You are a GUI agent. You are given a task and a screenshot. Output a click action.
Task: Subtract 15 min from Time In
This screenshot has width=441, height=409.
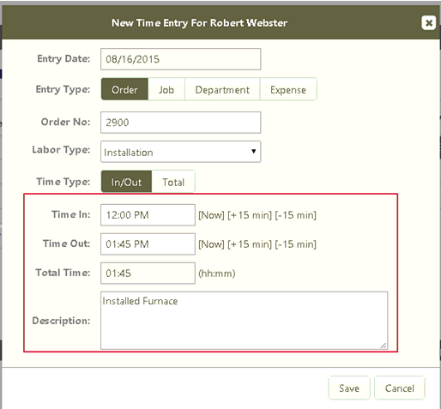295,215
